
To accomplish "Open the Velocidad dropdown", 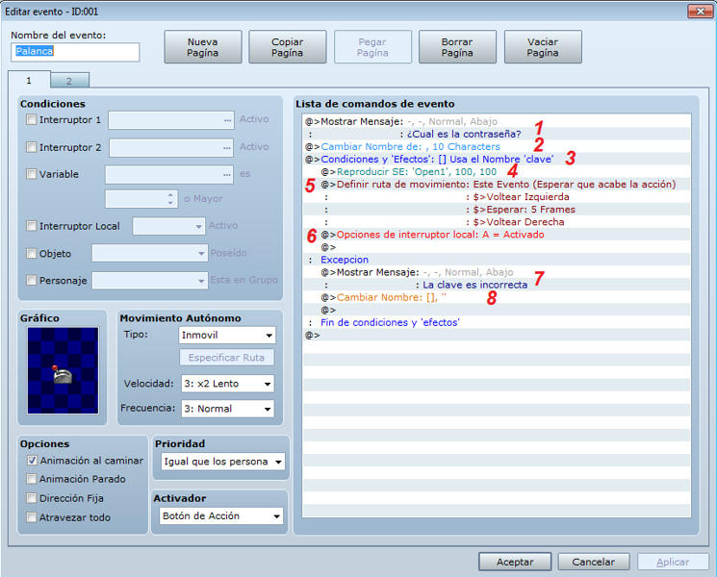I will point(228,384).
